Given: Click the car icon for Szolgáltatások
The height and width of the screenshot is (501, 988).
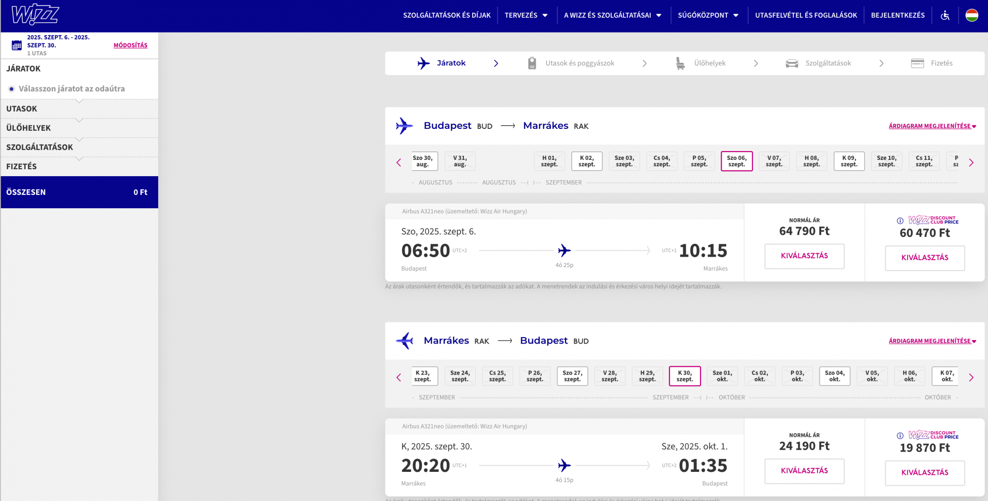Looking at the screenshot, I should coord(792,63).
